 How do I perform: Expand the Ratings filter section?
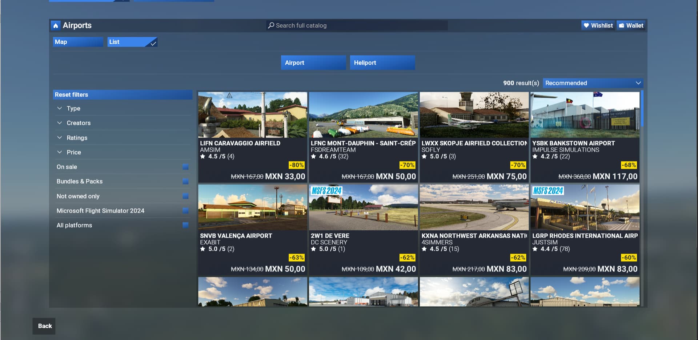pyautogui.click(x=123, y=138)
